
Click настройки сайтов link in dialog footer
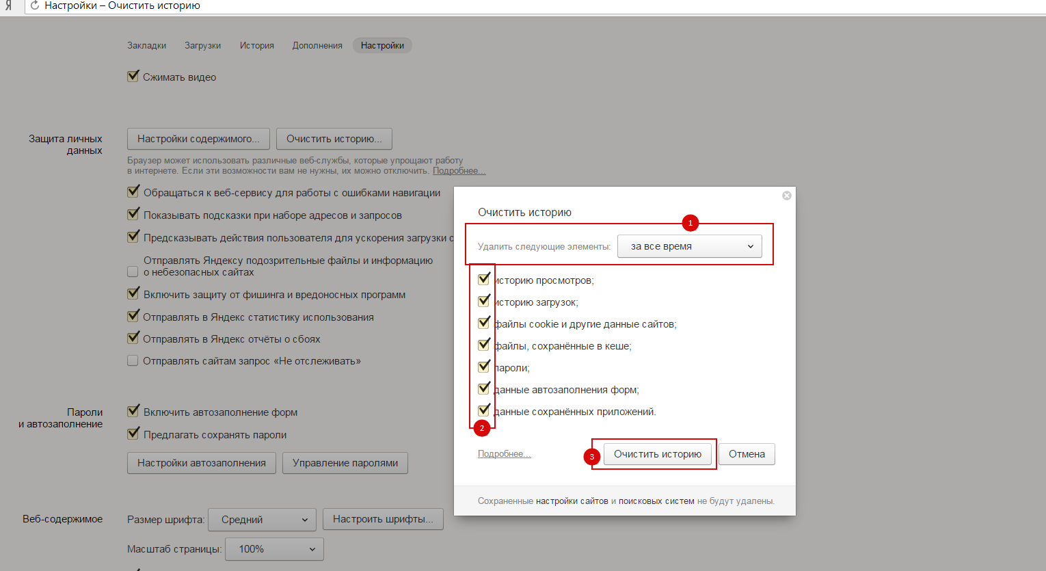(572, 501)
